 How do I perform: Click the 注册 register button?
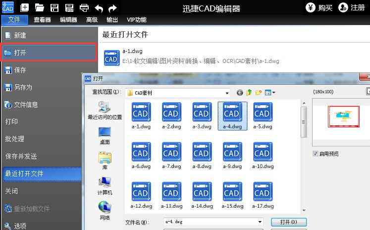tap(352, 8)
